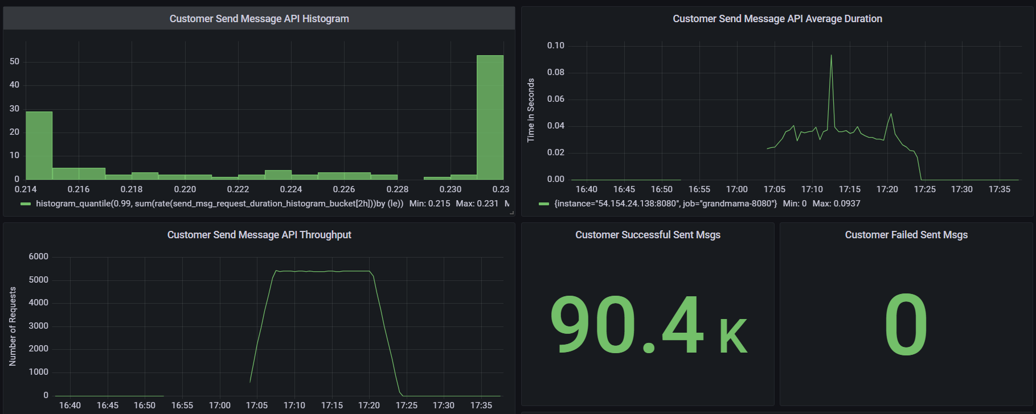Viewport: 1036px width, 414px height.
Task: Click the Max: 0.0937 legend value
Action: pos(836,204)
